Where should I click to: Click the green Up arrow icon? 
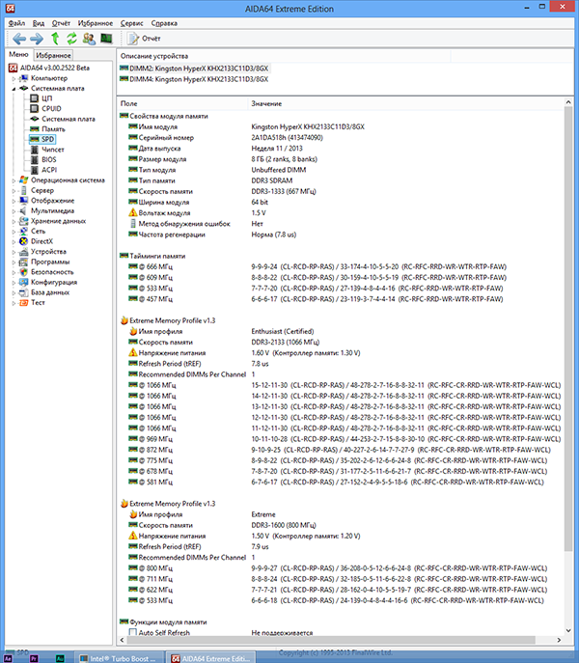tap(55, 39)
